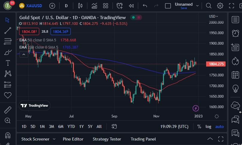This screenshot has width=242, height=145.
Task: Select the Text annotation tool
Action: pyautogui.click(x=8, y=63)
